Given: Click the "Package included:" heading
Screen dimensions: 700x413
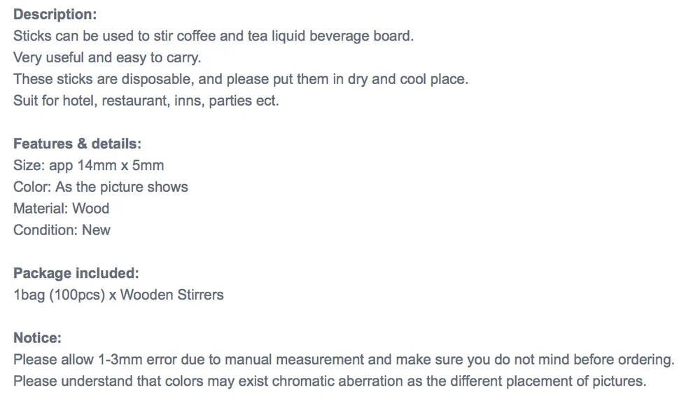Looking at the screenshot, I should (x=76, y=273).
